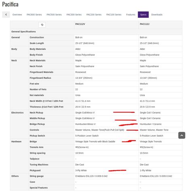This screenshot has height=194, width=186.
Task: Click the PAC112V column header
Action: pos(80,24)
